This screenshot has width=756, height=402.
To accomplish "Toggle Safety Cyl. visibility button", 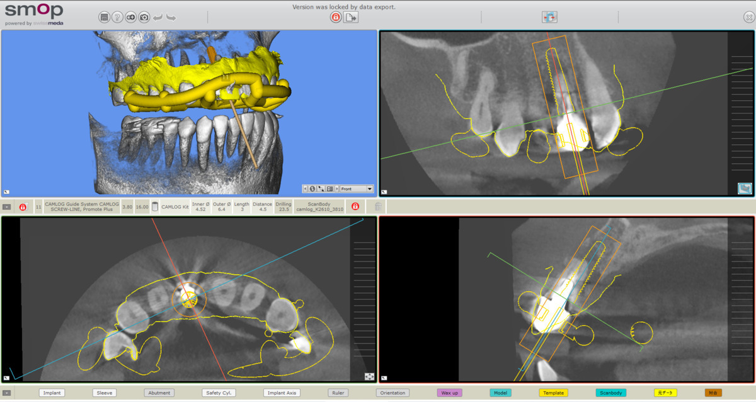I will pos(219,393).
